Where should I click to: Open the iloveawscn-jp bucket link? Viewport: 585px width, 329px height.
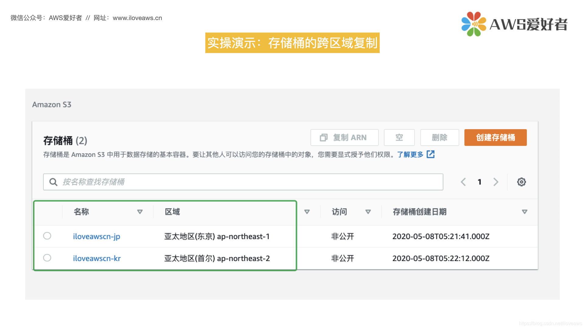(x=97, y=236)
